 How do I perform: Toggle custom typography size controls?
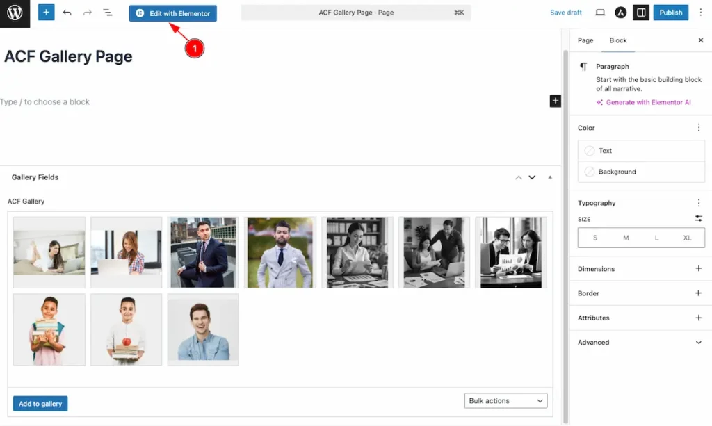(698, 218)
